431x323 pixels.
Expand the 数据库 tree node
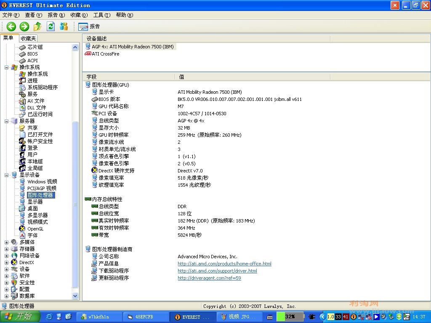click(x=7, y=296)
